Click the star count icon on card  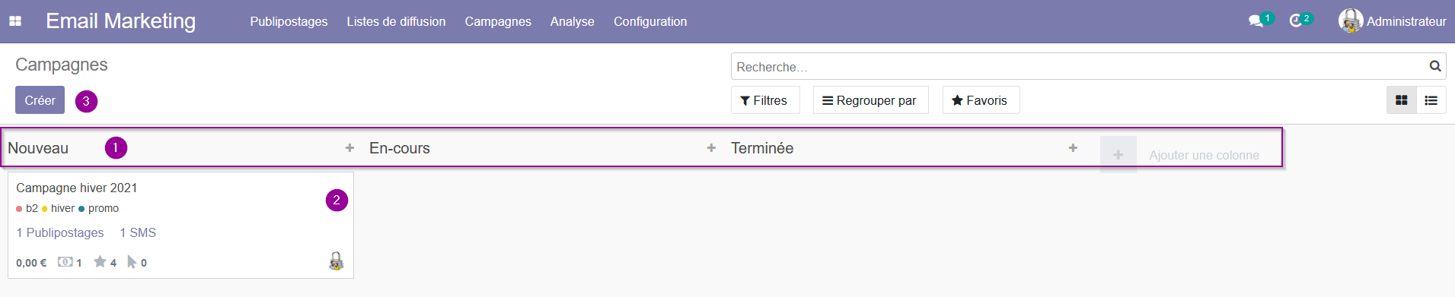coord(100,262)
